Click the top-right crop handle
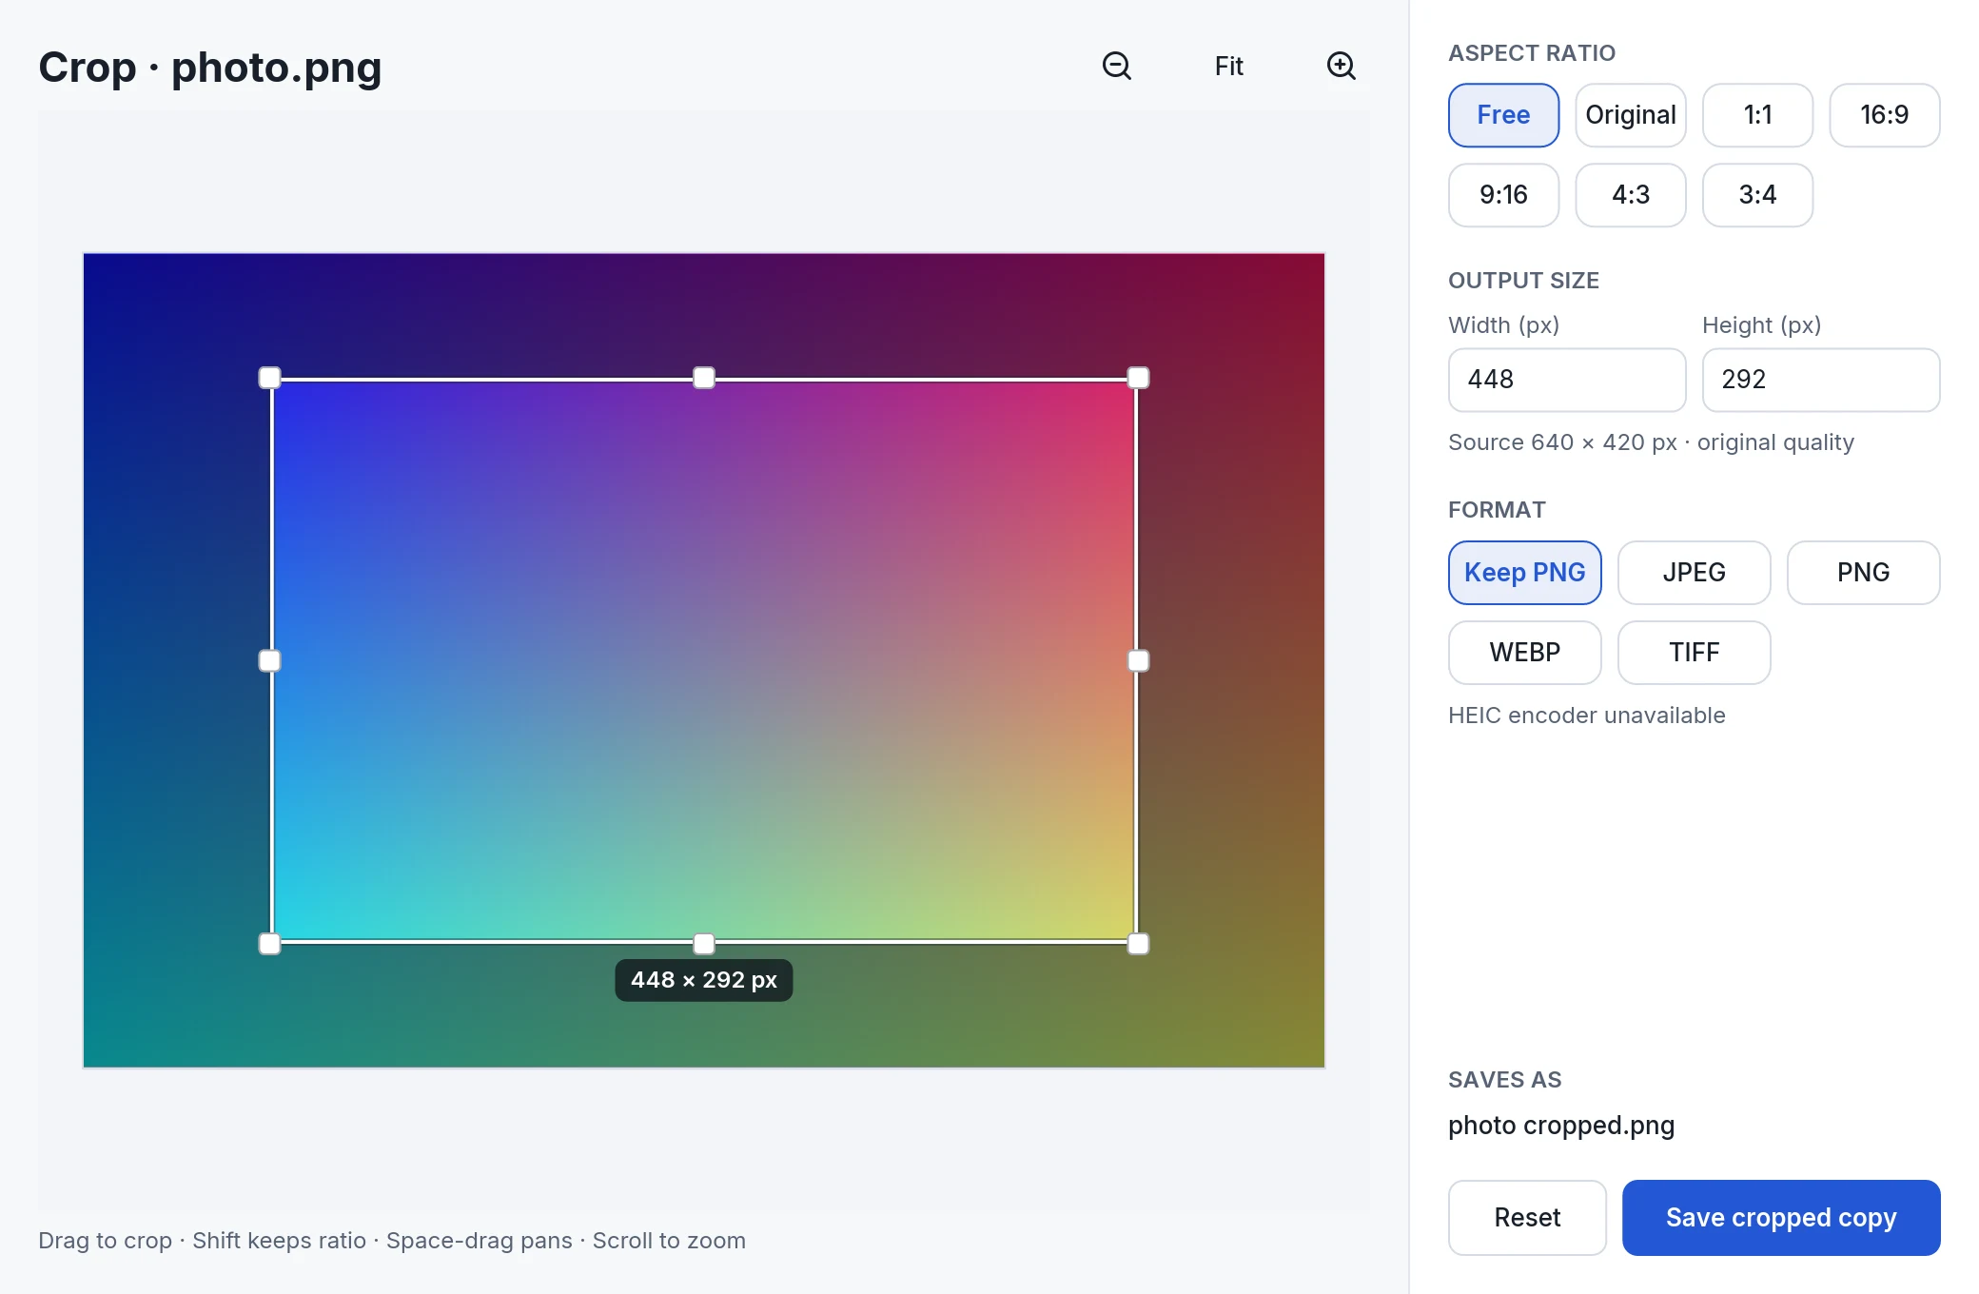Viewport: 1979px width, 1294px height. click(x=1138, y=378)
